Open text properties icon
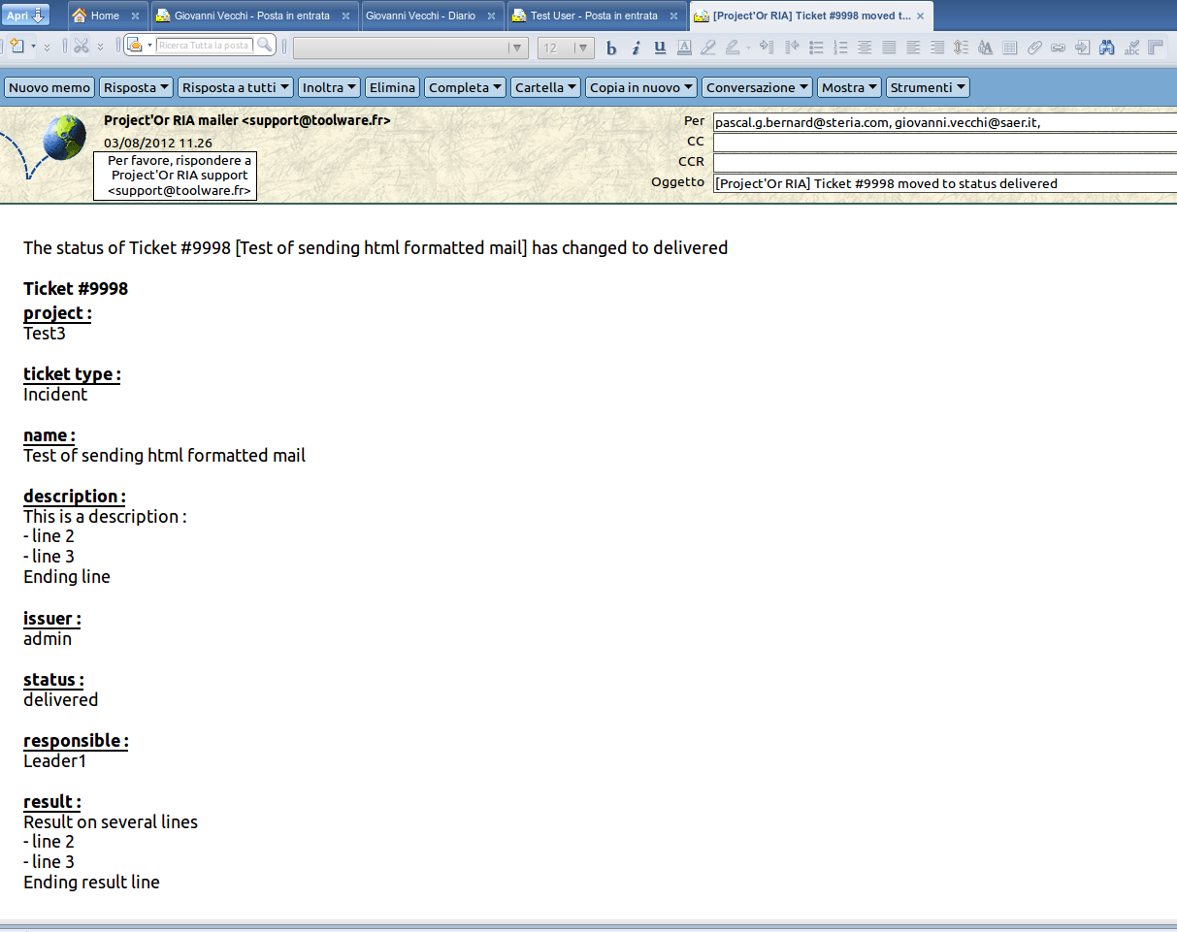The image size is (1177, 932). [985, 48]
